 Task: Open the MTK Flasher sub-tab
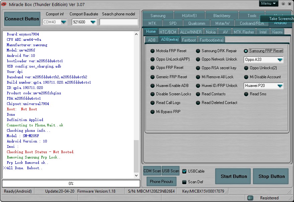244,32
